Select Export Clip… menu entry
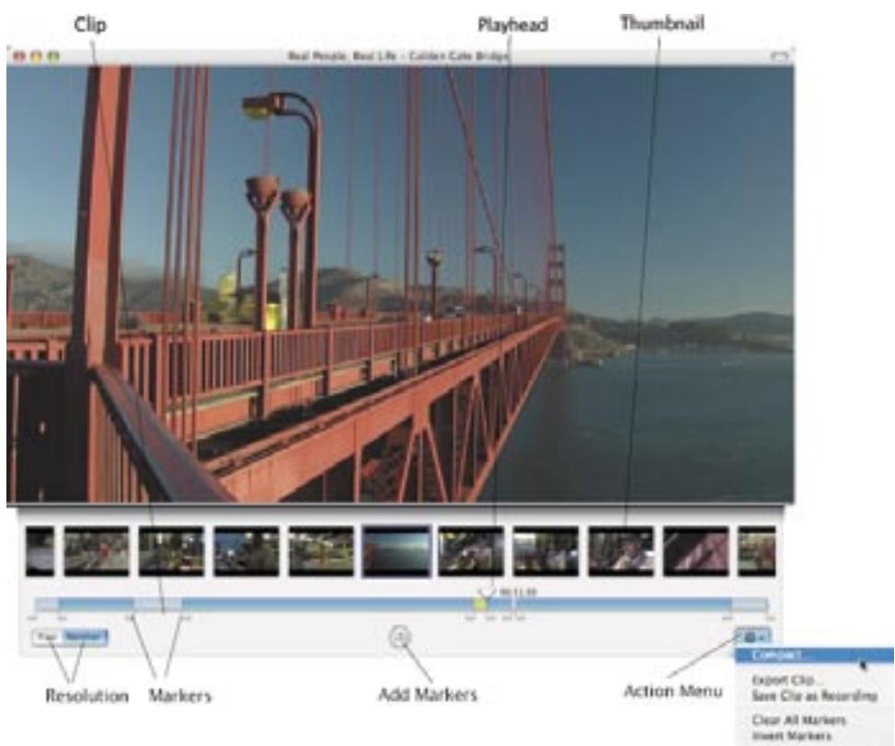Viewport: 895px width, 746px height. pyautogui.click(x=787, y=681)
